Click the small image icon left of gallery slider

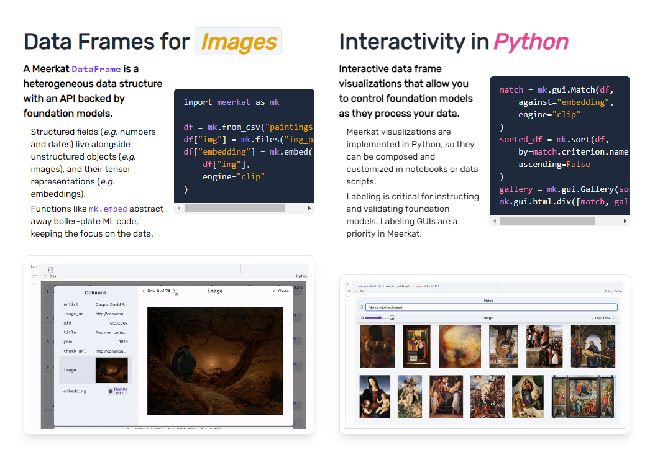[362, 318]
